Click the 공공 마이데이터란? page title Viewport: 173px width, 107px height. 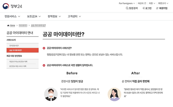(x=64, y=34)
